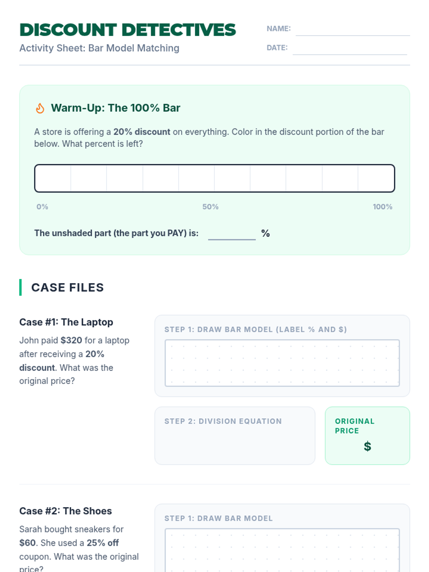Click the Case #1 bar model drawing area
429x572 pixels.
click(x=282, y=363)
